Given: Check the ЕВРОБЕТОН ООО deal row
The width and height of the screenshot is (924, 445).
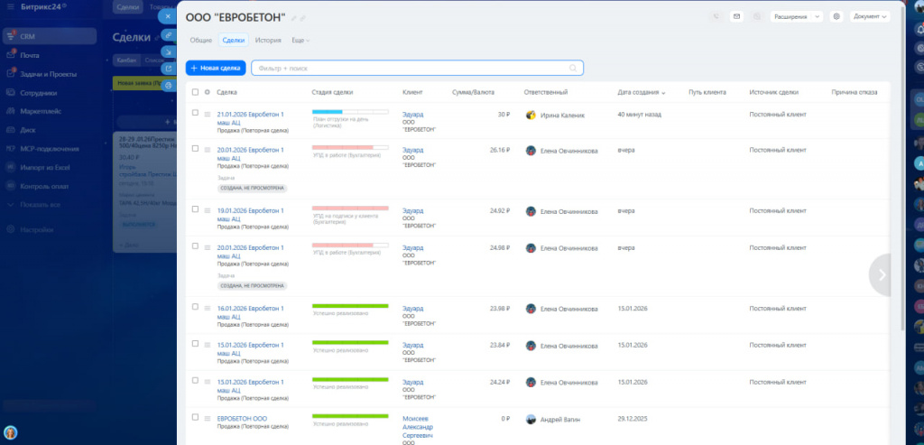Looking at the screenshot, I should coord(195,417).
